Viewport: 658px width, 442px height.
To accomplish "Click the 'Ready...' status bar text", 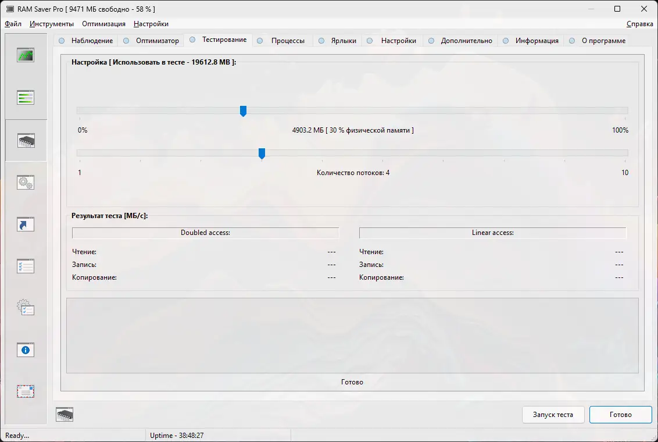I will tap(17, 436).
